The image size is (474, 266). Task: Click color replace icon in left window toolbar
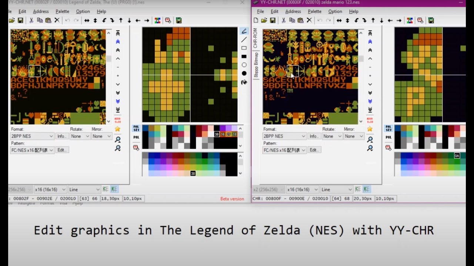click(x=157, y=20)
